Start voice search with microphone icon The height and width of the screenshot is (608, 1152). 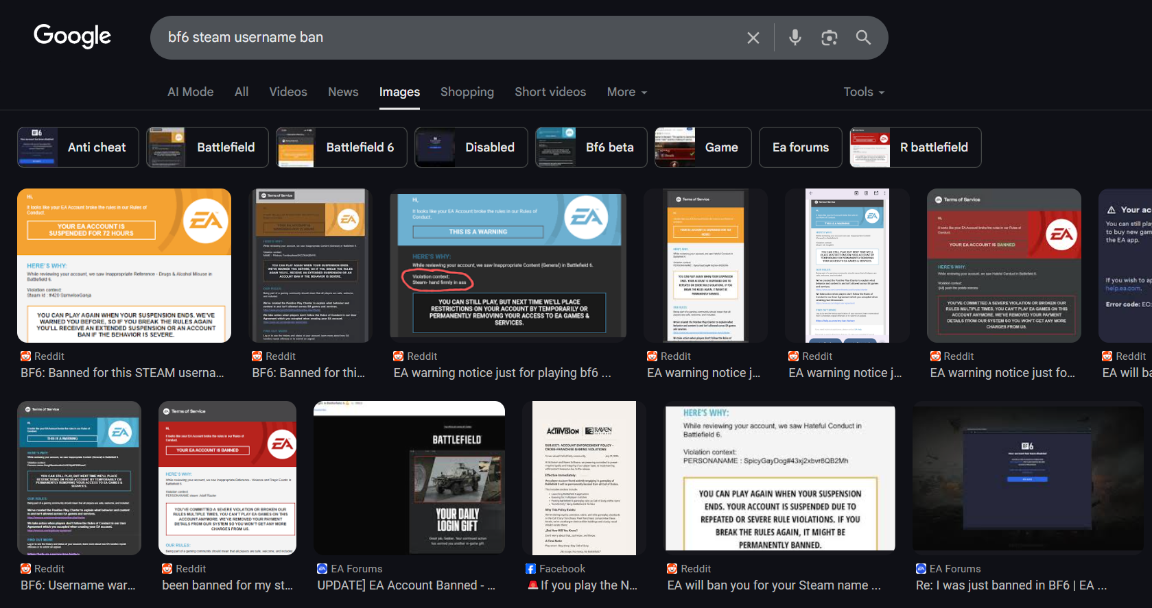pyautogui.click(x=795, y=38)
